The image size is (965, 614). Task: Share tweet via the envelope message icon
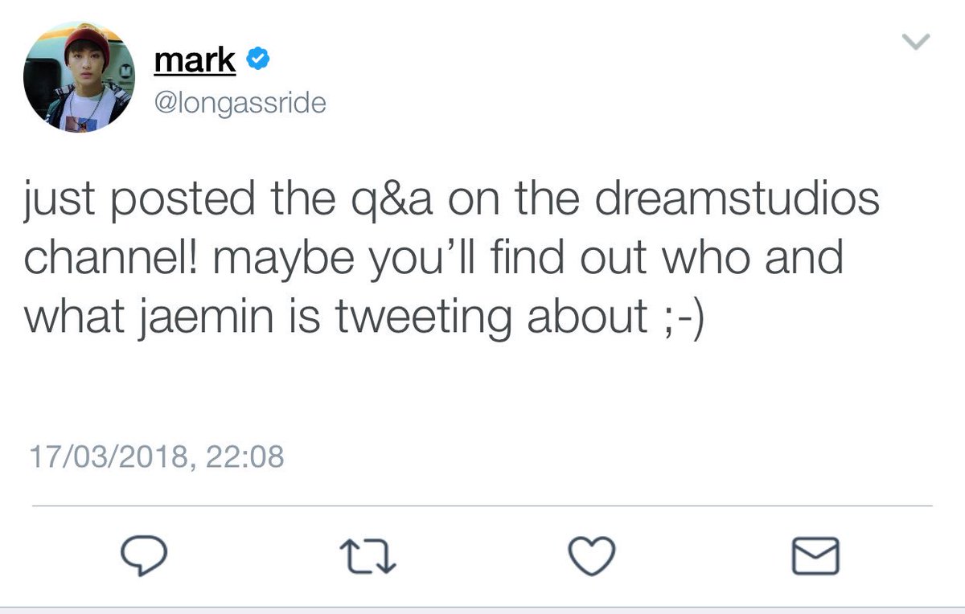click(x=815, y=556)
